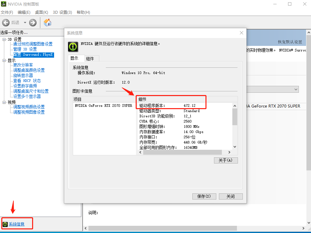Click details horizontal scroll right arrow
The width and height of the screenshot is (311, 233).
(229, 152)
